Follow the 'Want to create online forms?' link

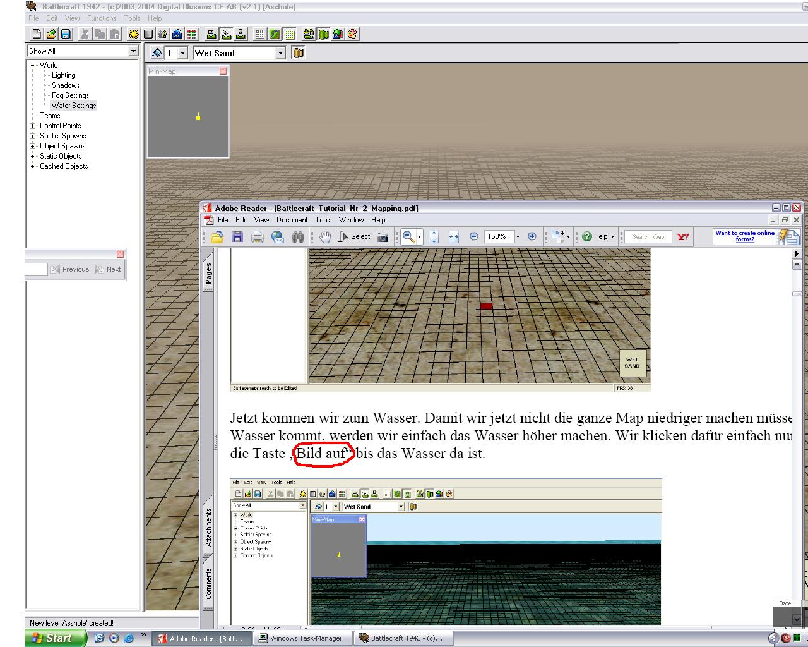point(745,236)
